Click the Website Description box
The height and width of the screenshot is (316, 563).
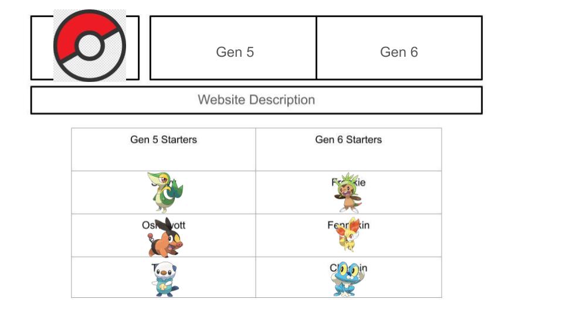[256, 100]
